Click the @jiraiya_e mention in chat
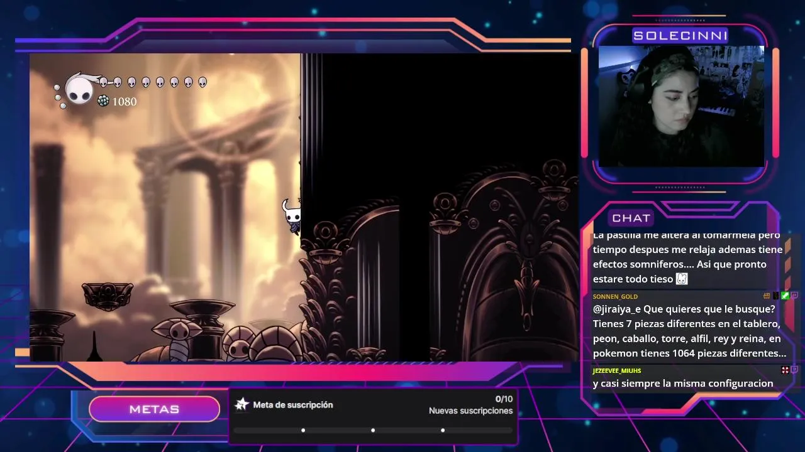The width and height of the screenshot is (805, 452). [616, 309]
